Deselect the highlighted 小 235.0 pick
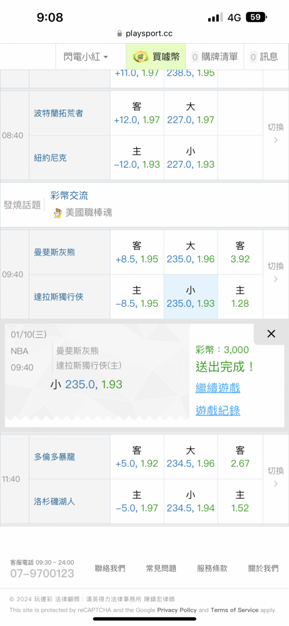 coord(190,297)
